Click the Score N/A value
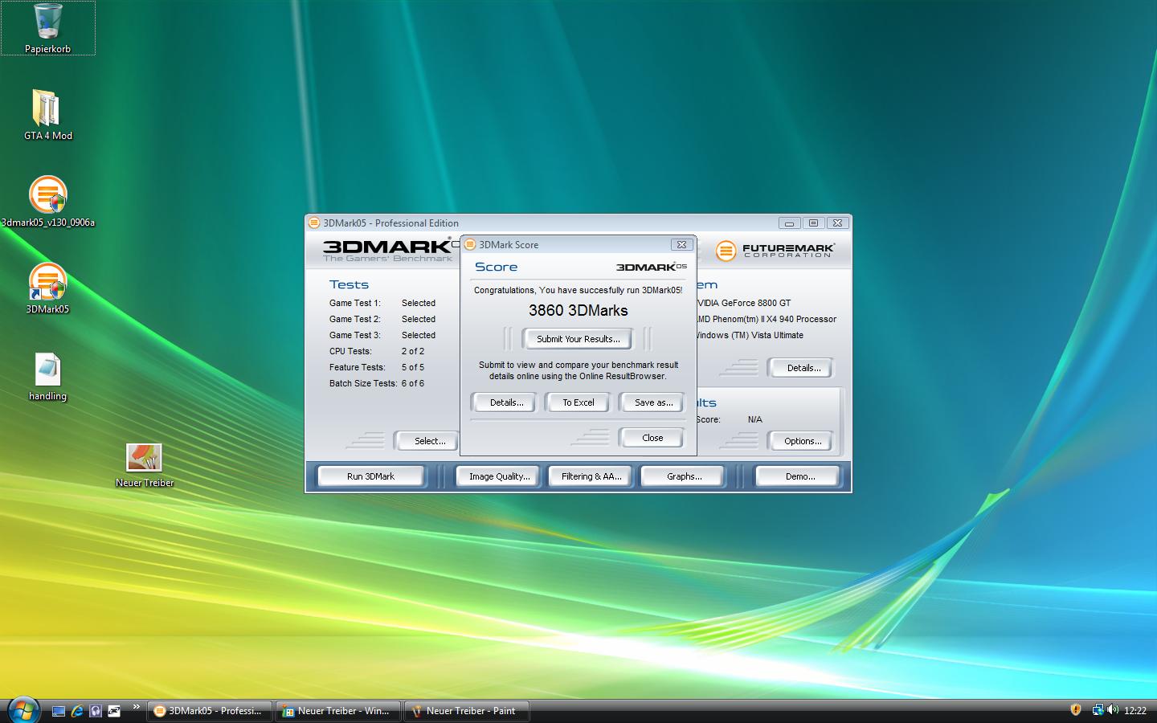1157x723 pixels. coord(754,419)
